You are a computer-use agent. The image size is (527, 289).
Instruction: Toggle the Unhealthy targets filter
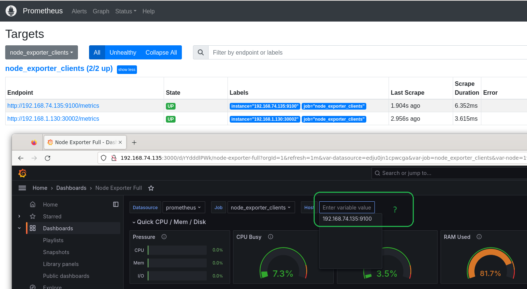[x=123, y=52]
